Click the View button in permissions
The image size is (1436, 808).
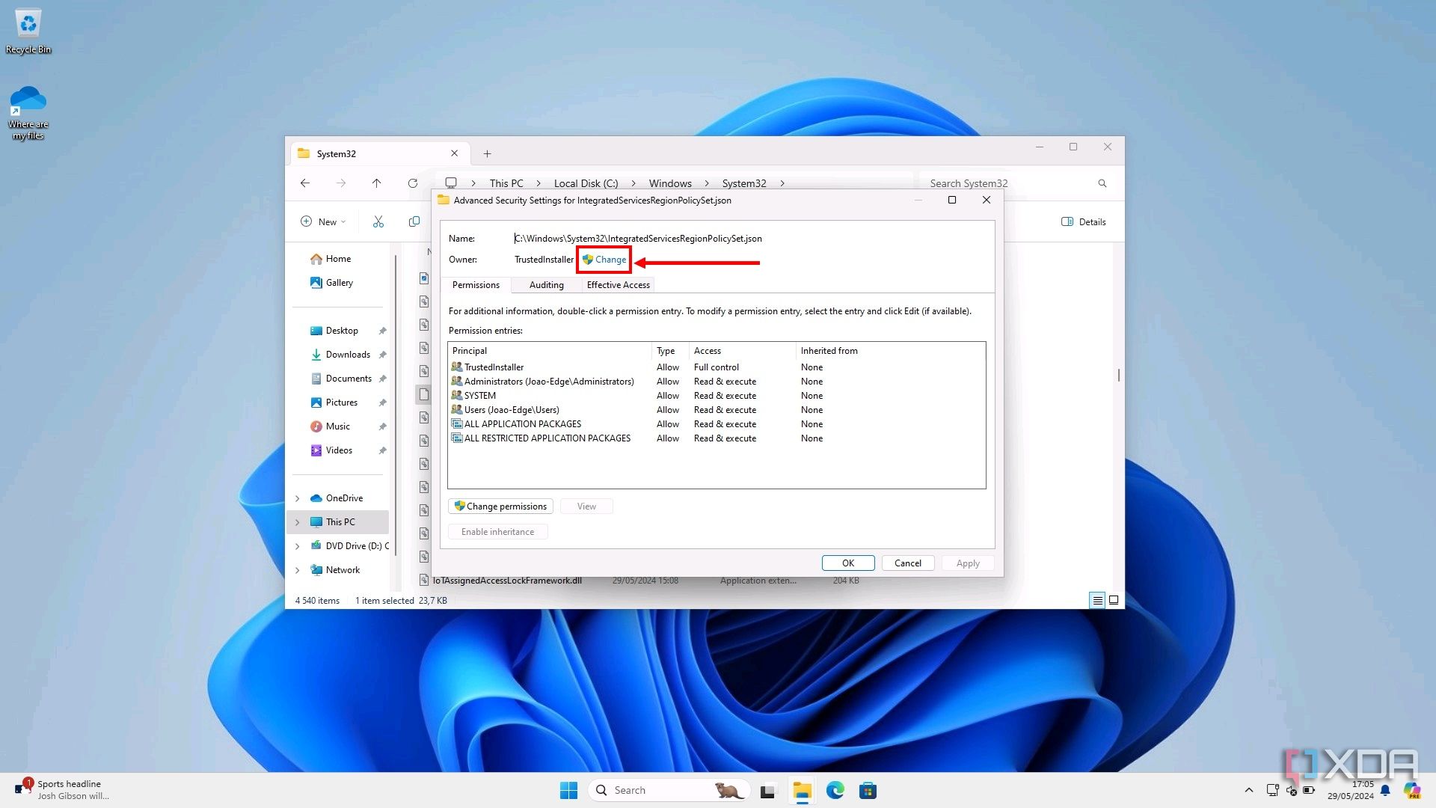tap(586, 505)
